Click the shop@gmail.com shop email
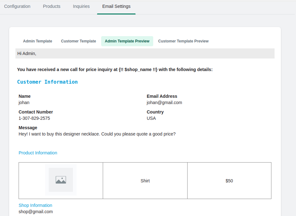296x216 pixels. 36,212
